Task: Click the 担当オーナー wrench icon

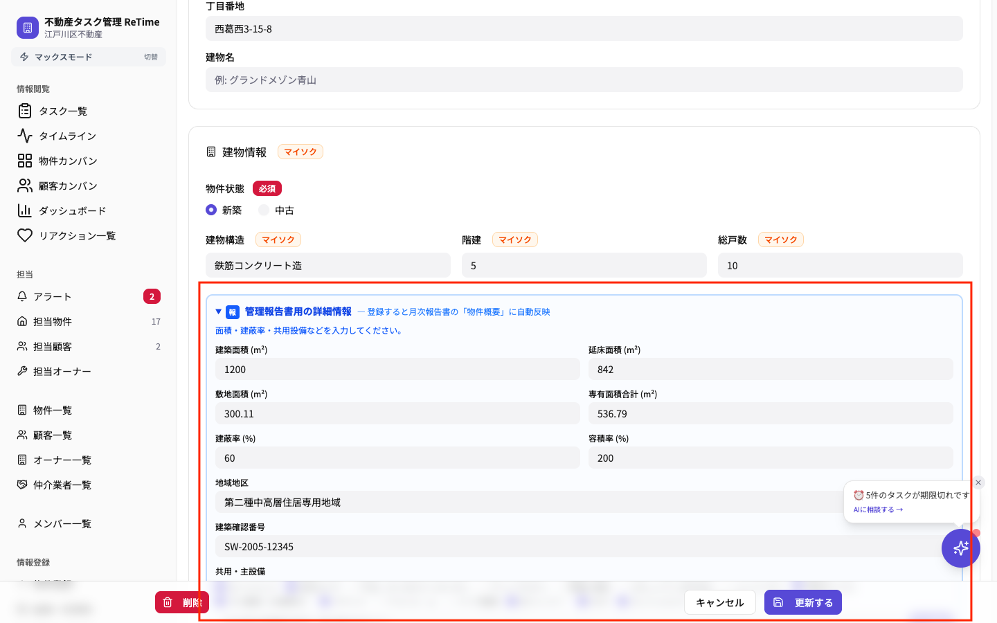Action: [22, 371]
